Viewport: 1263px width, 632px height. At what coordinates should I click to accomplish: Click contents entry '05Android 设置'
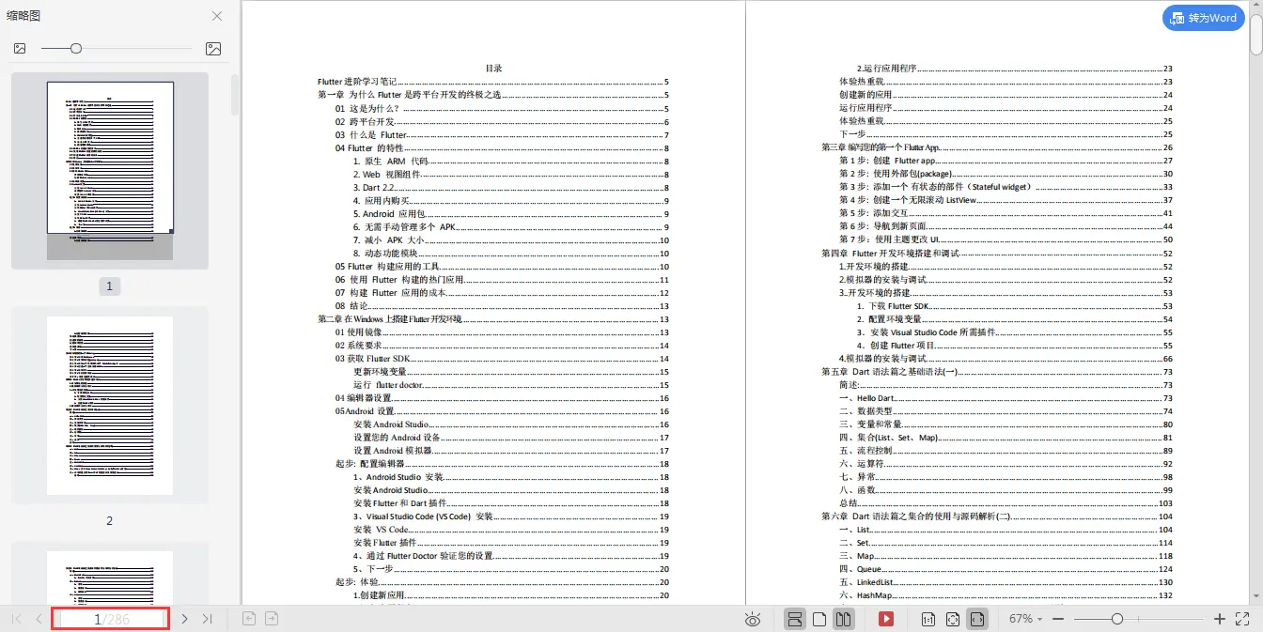click(x=502, y=410)
